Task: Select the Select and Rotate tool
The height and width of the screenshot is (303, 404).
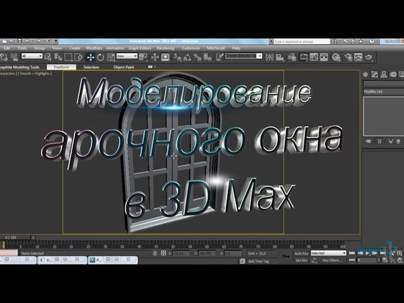Action: pyautogui.click(x=100, y=57)
